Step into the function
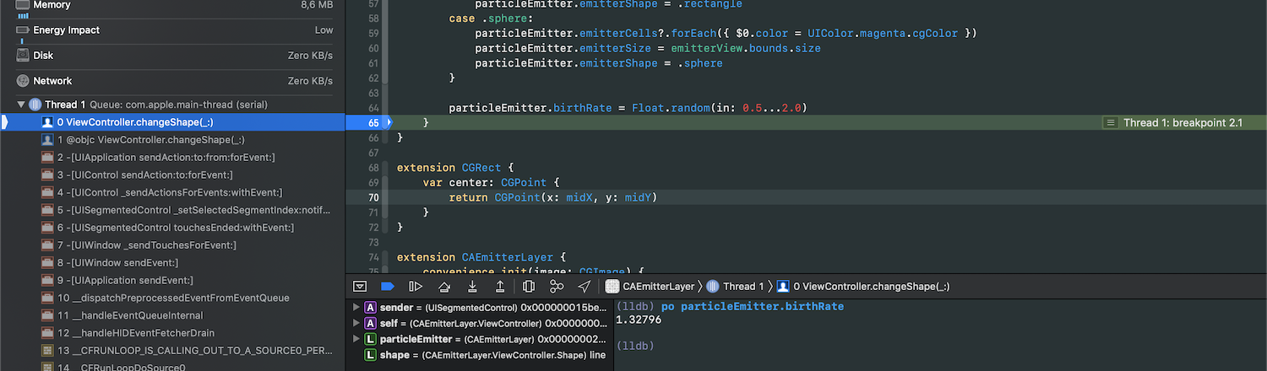This screenshot has height=371, width=1267. 472,287
